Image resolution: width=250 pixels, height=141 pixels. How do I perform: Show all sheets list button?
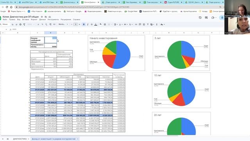click(x=8, y=139)
